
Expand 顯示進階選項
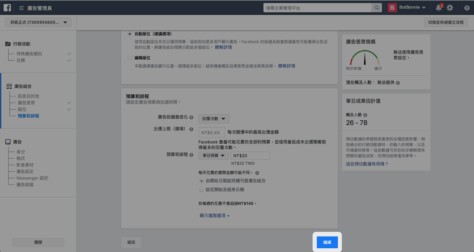[x=215, y=215]
